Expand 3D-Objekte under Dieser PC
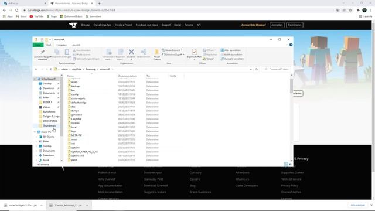Screen dimensions: 375x211 coord(36,137)
